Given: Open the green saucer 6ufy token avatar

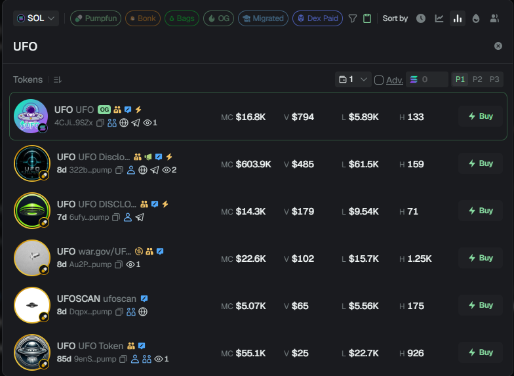Looking at the screenshot, I should click(x=31, y=211).
